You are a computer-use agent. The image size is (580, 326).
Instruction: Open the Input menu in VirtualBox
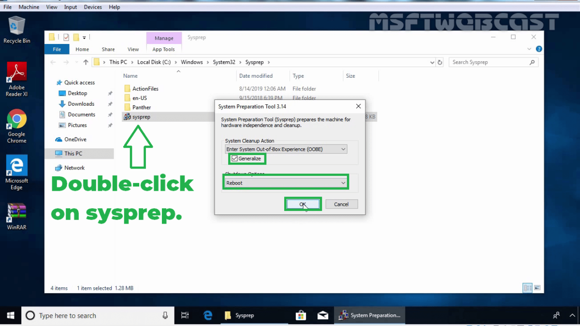[71, 7]
